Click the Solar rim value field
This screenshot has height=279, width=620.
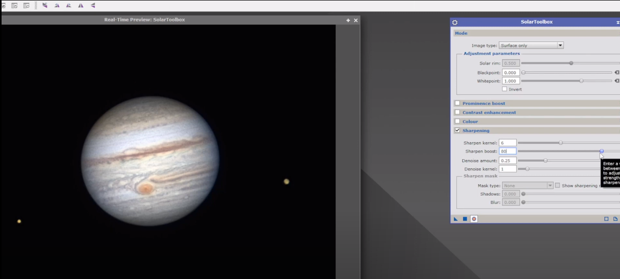coord(511,63)
